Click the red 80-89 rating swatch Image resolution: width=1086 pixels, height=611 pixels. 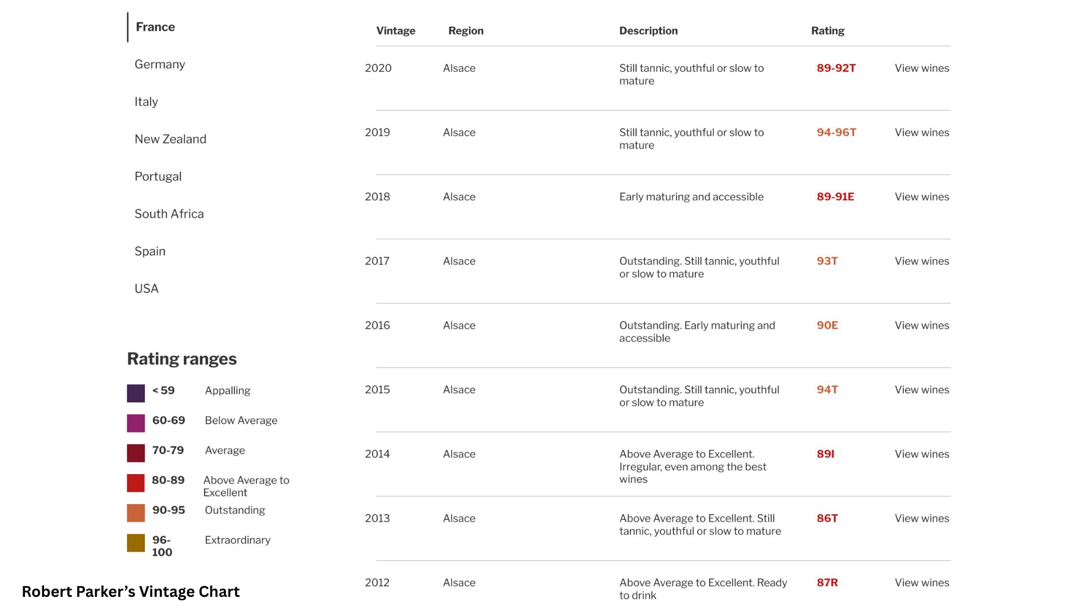(x=136, y=483)
